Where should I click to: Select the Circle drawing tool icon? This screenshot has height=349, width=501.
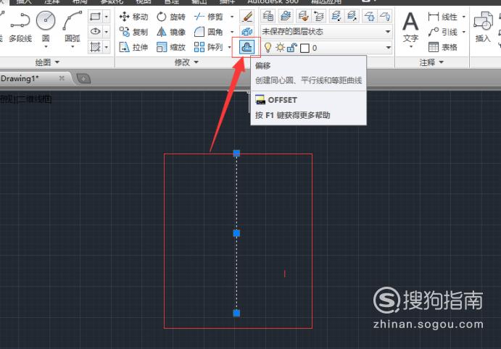coord(46,20)
